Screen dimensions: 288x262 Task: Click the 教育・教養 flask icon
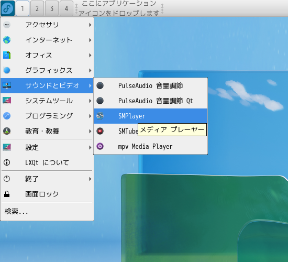7,131
